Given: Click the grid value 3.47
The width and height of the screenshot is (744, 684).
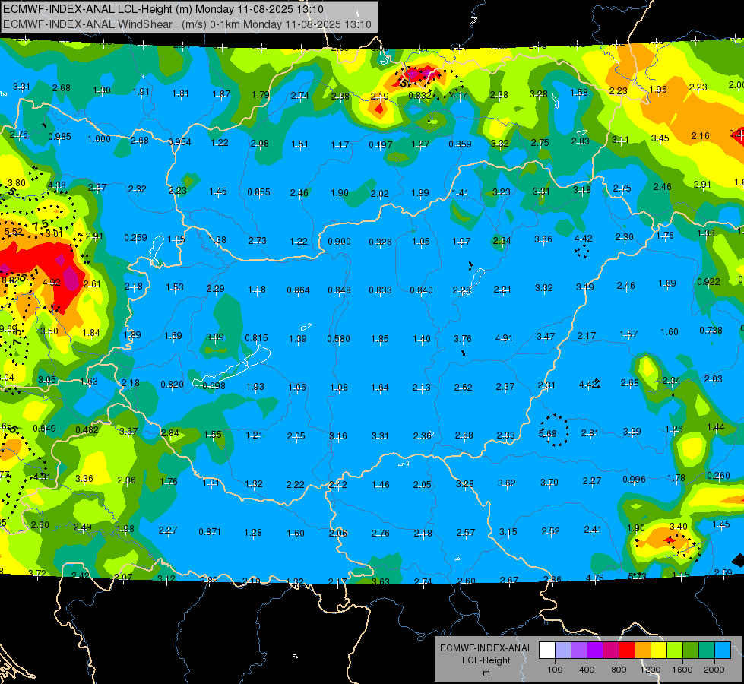Looking at the screenshot, I should click(546, 337).
